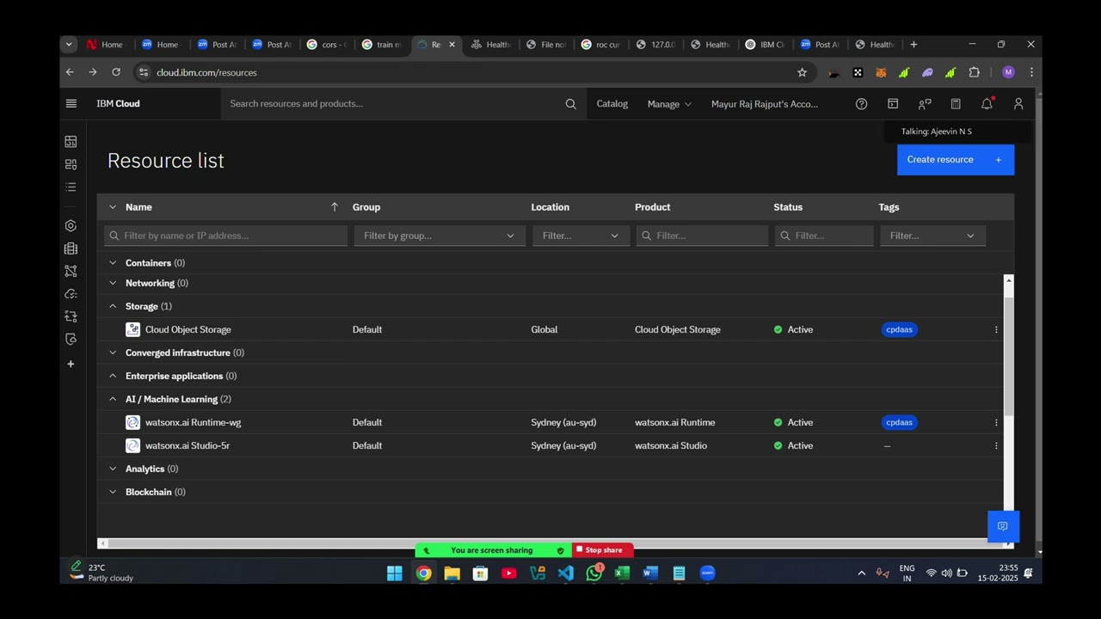Open the Location filter dropdown
1101x619 pixels.
pos(580,236)
